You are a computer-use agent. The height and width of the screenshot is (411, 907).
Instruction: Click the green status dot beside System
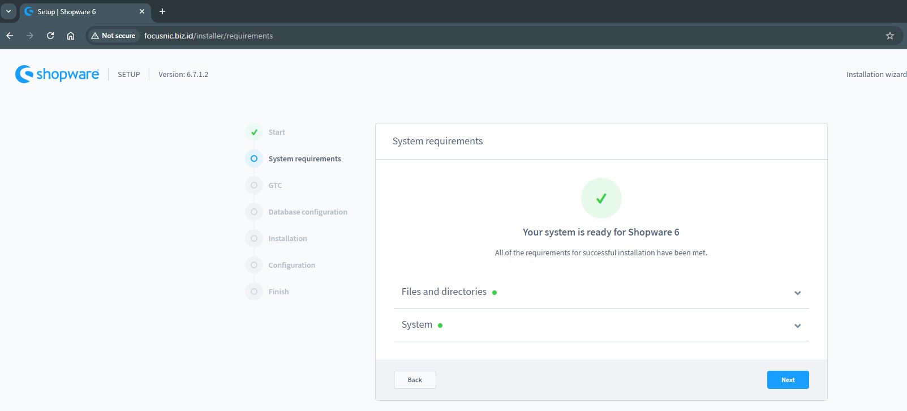click(440, 326)
